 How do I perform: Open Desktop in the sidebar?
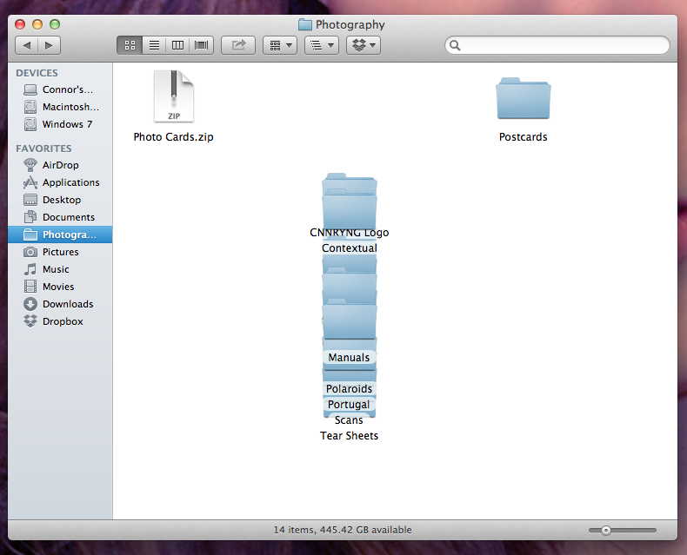coord(60,200)
